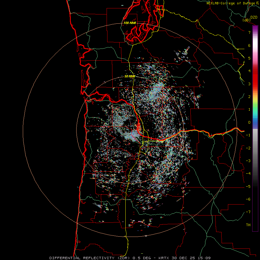Image resolution: width=260 pixels, height=260 pixels.
Task: Click the 100 NMI range ring label
Action: 130,23
